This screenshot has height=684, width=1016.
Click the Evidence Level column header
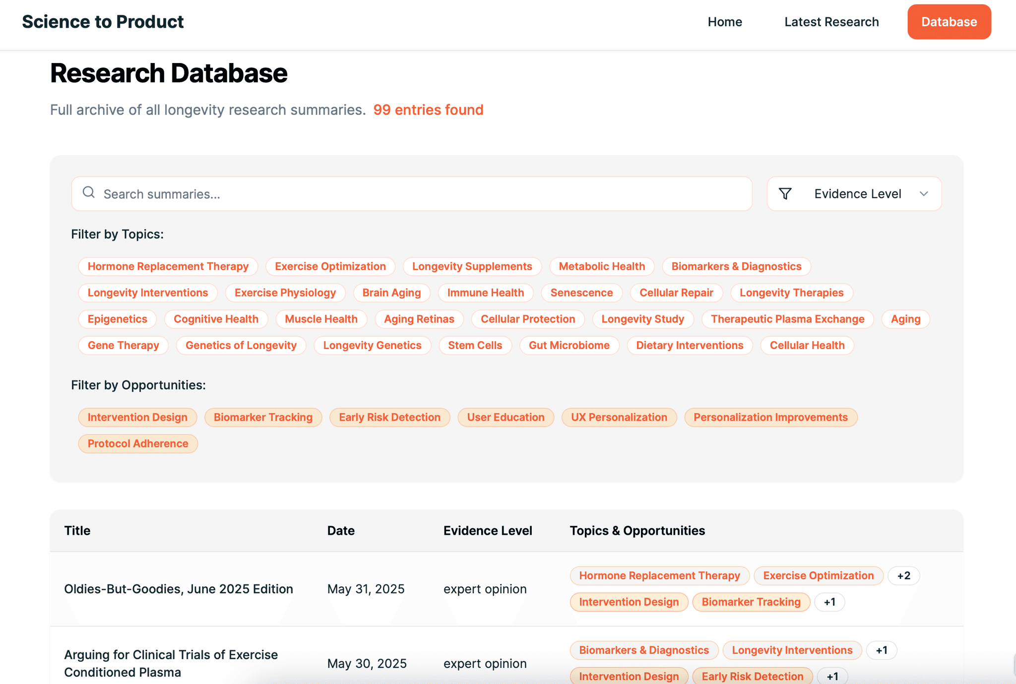[488, 530]
